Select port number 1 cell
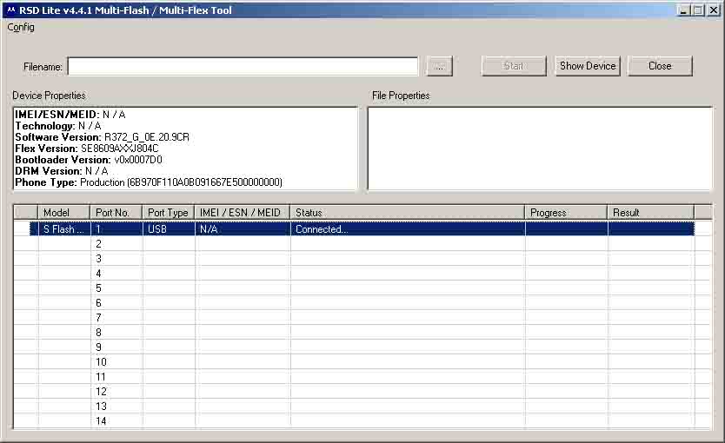 pyautogui.click(x=116, y=229)
